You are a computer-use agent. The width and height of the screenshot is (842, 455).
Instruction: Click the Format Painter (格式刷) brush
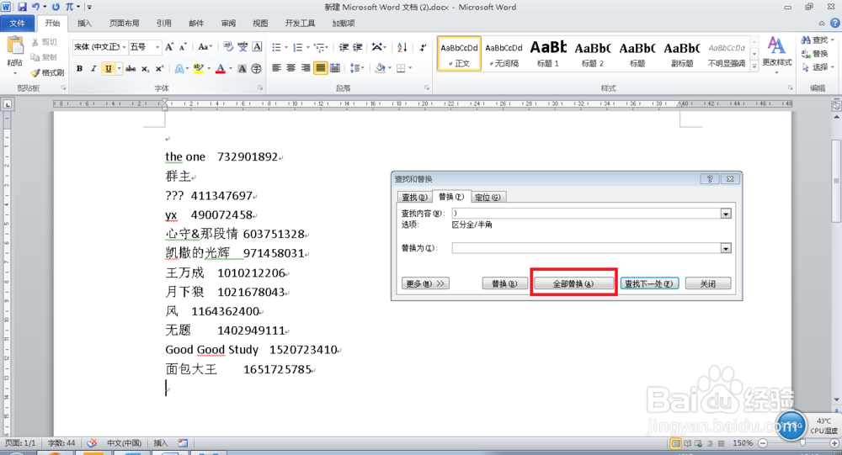click(35, 72)
